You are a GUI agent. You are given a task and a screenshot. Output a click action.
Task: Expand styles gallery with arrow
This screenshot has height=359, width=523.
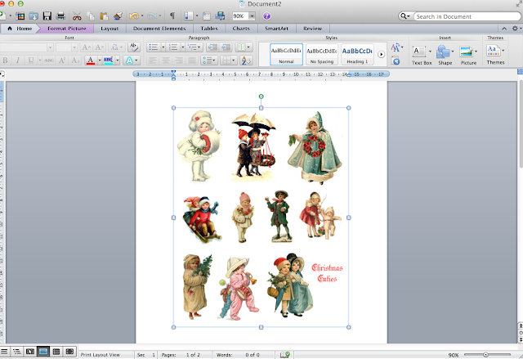pyautogui.click(x=381, y=55)
